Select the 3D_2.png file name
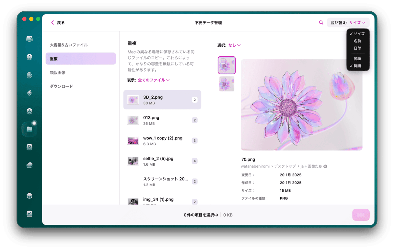The width and height of the screenshot is (394, 250). tap(153, 97)
